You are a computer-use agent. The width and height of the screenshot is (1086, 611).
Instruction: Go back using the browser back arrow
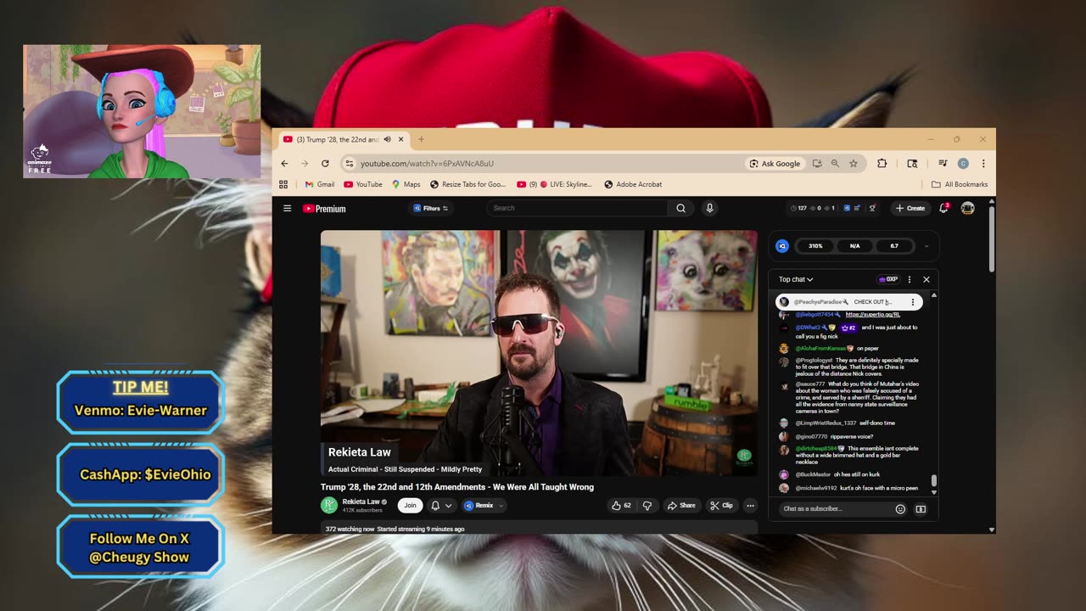click(x=284, y=164)
